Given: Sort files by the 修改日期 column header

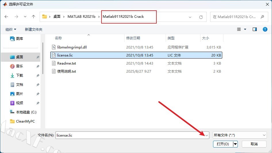Looking at the screenshot, I should (x=133, y=38).
